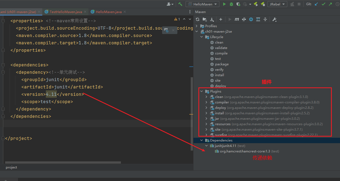Image resolution: width=340 pixels, height=181 pixels.
Task: Reload All Maven Projects icon
Action: point(198,19)
